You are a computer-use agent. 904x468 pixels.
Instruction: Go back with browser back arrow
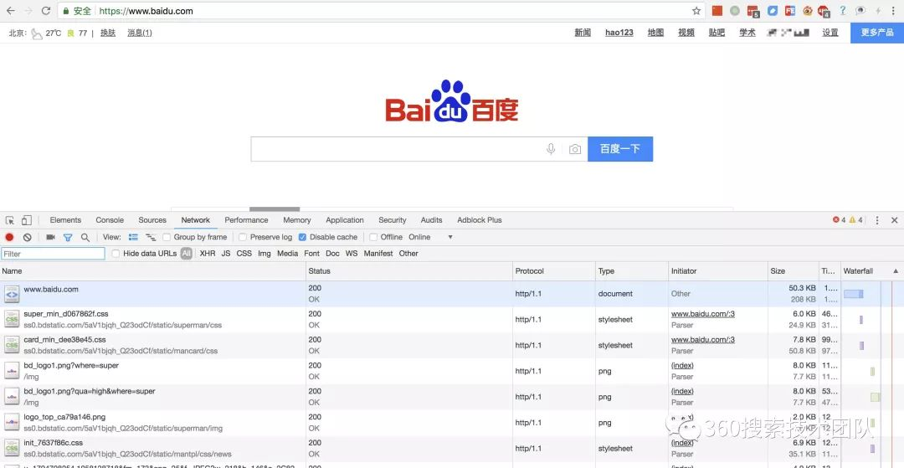point(10,10)
